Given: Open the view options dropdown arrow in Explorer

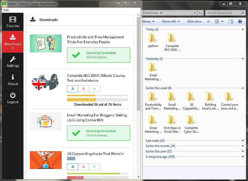Looking at the screenshot, I should pyautogui.click(x=222, y=21).
